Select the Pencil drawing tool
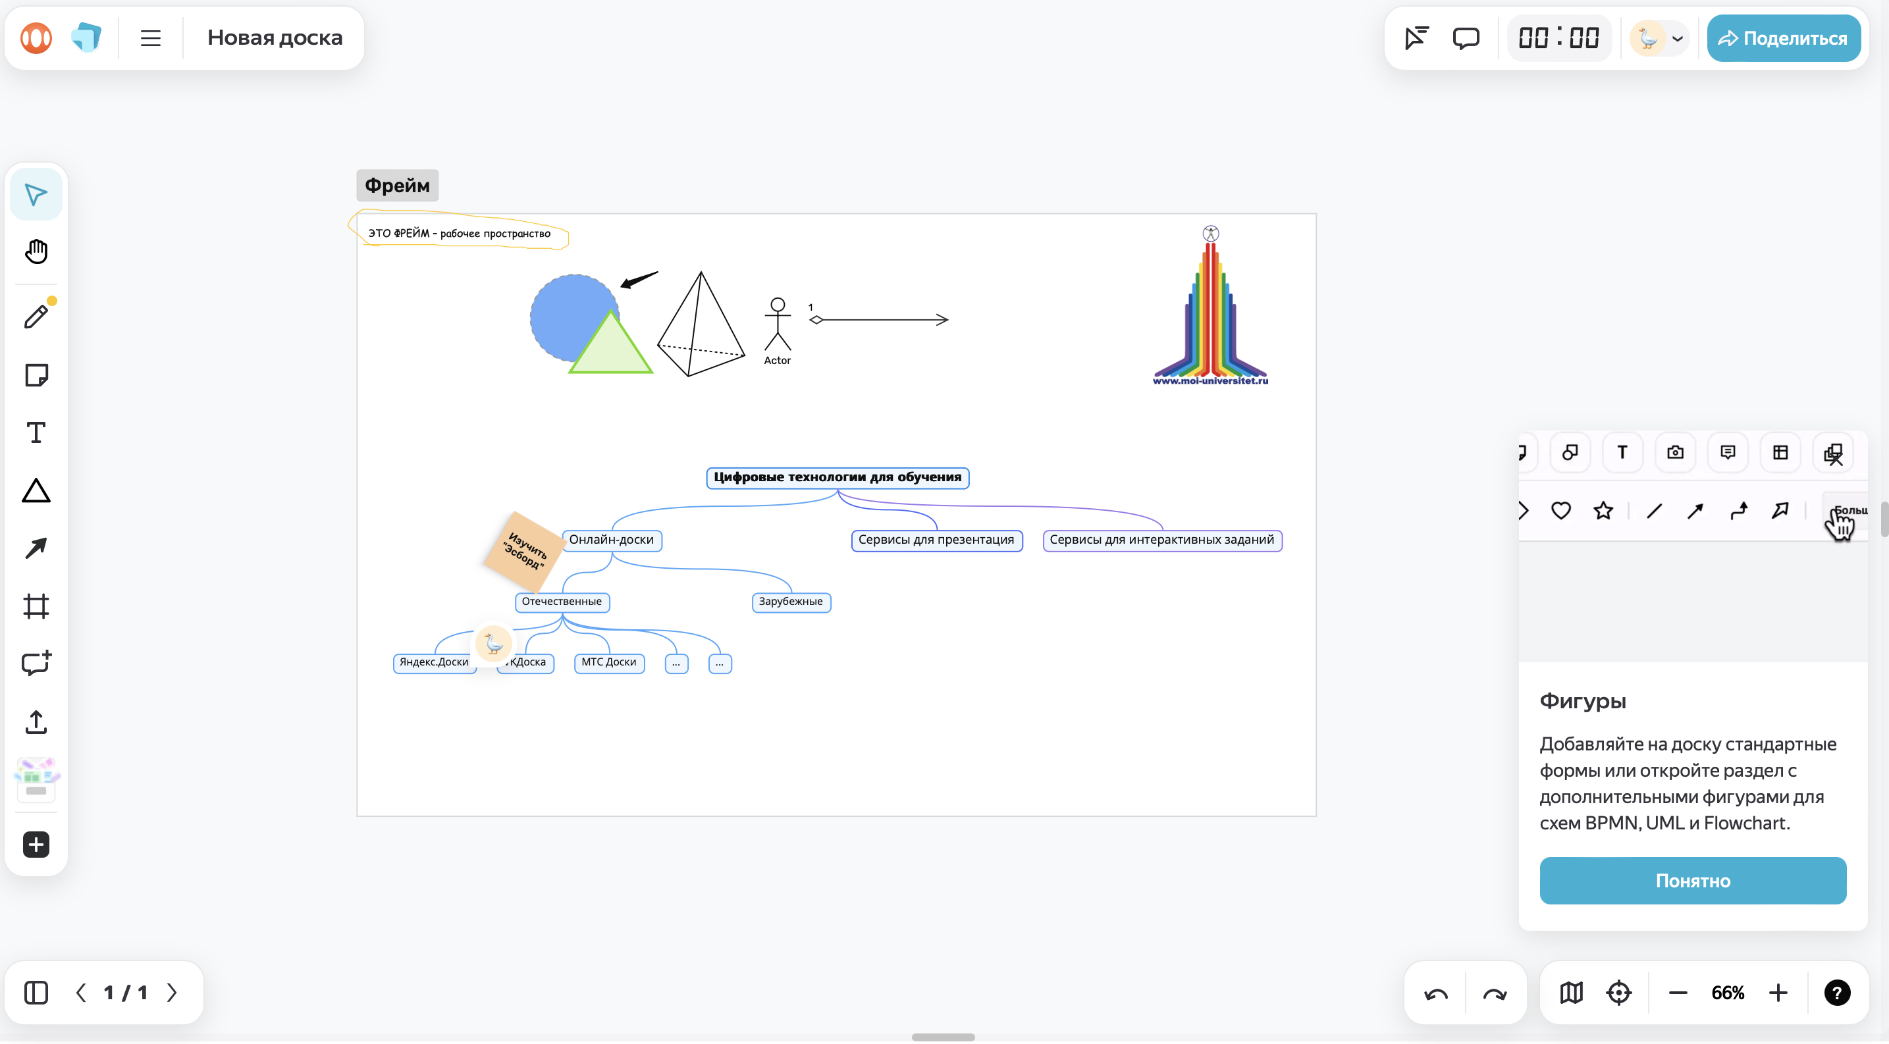 (36, 316)
